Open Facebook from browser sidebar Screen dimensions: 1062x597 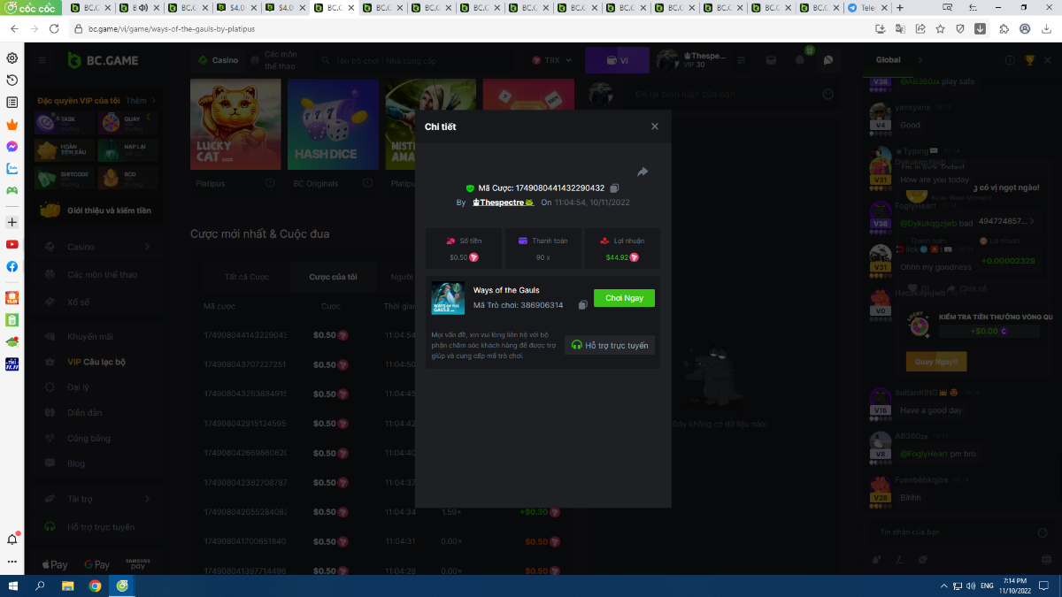click(12, 266)
